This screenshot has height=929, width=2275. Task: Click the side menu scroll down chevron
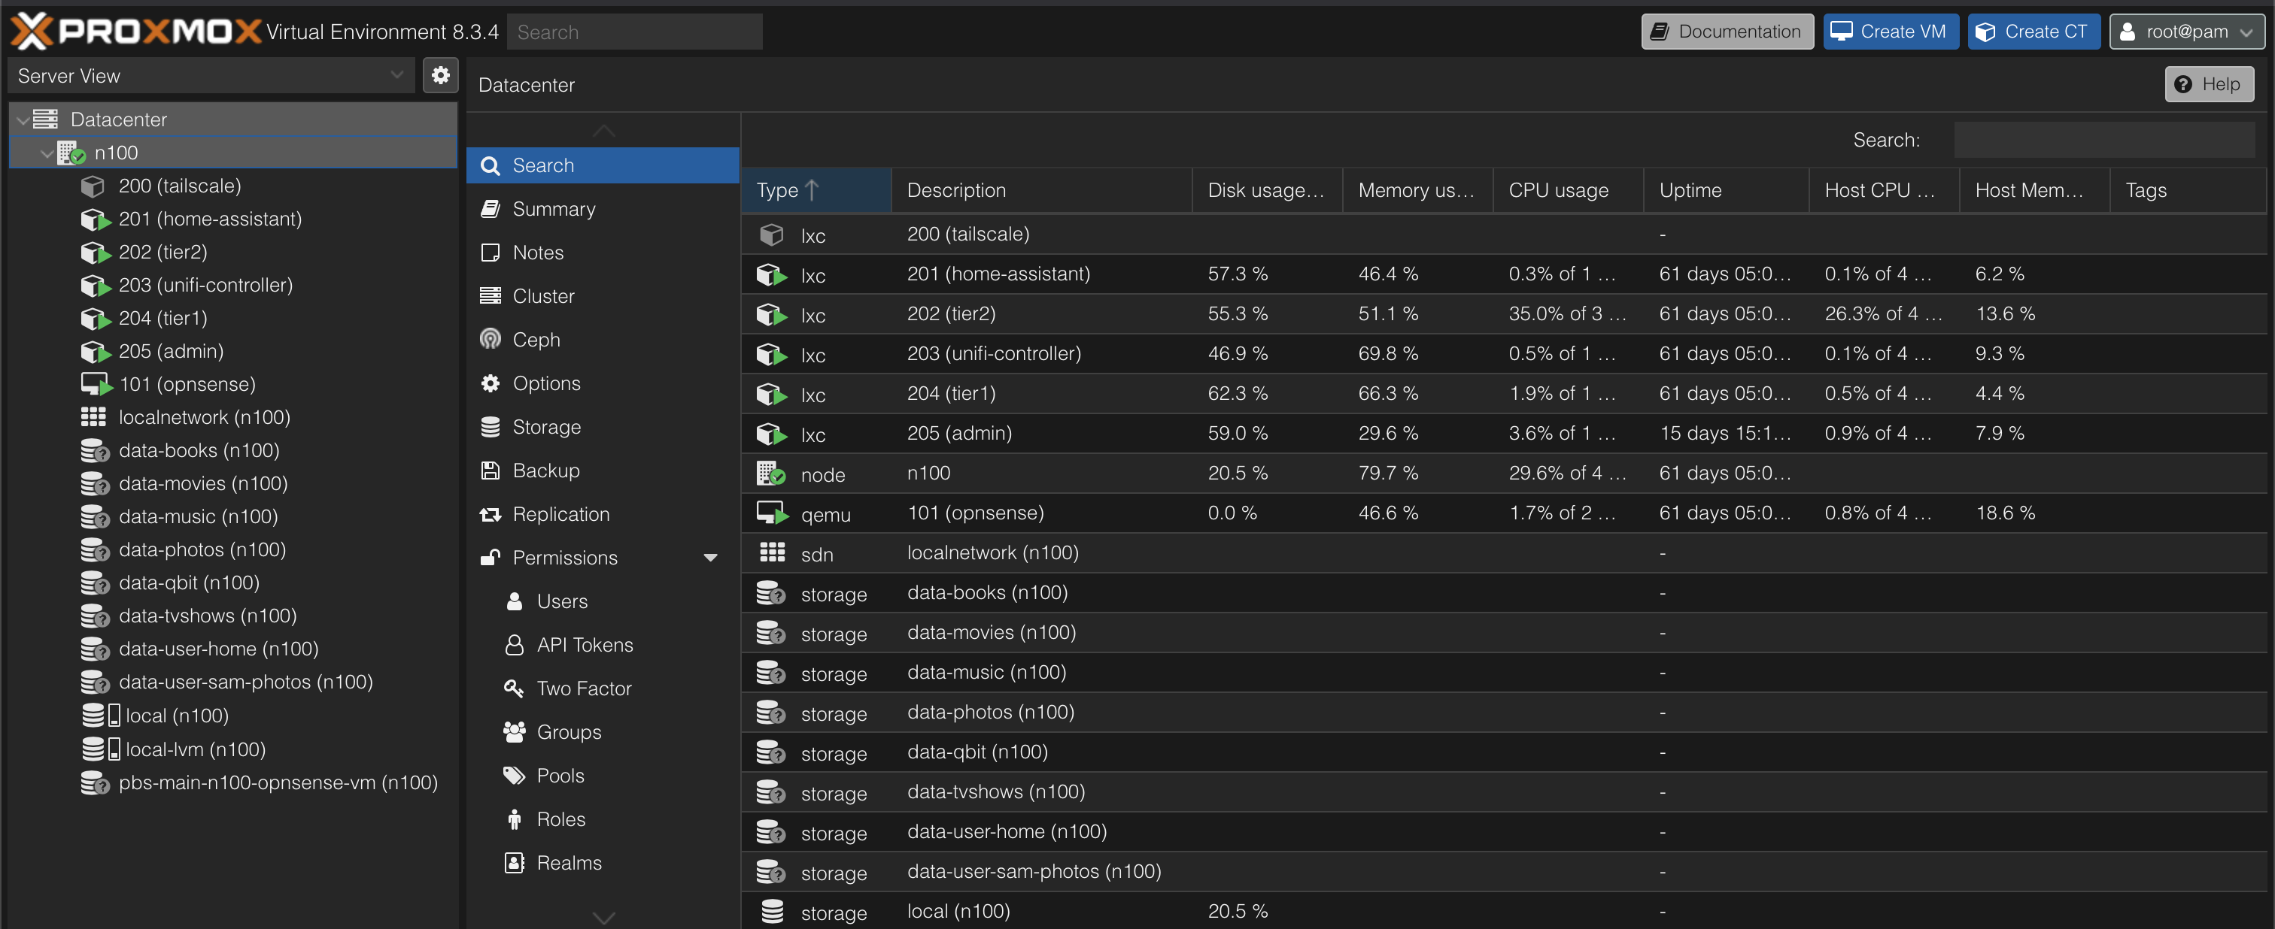[603, 918]
